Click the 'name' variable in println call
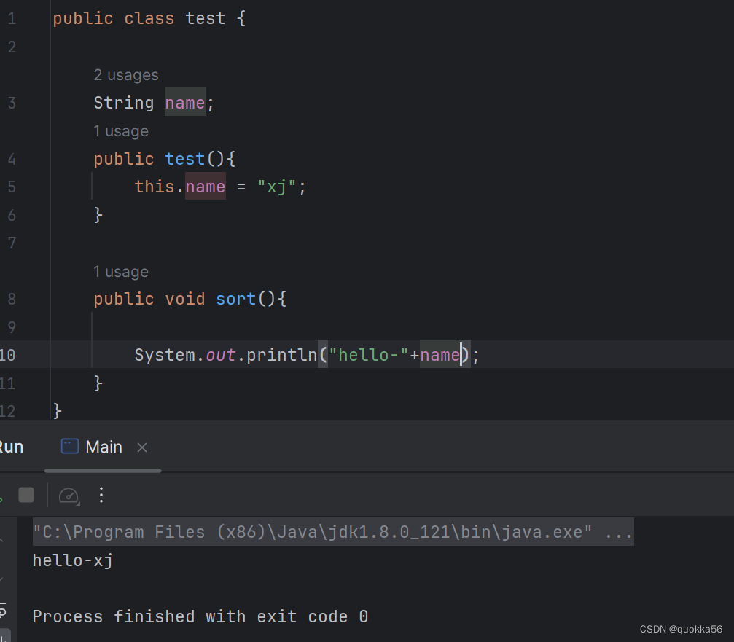734x642 pixels. tap(440, 355)
